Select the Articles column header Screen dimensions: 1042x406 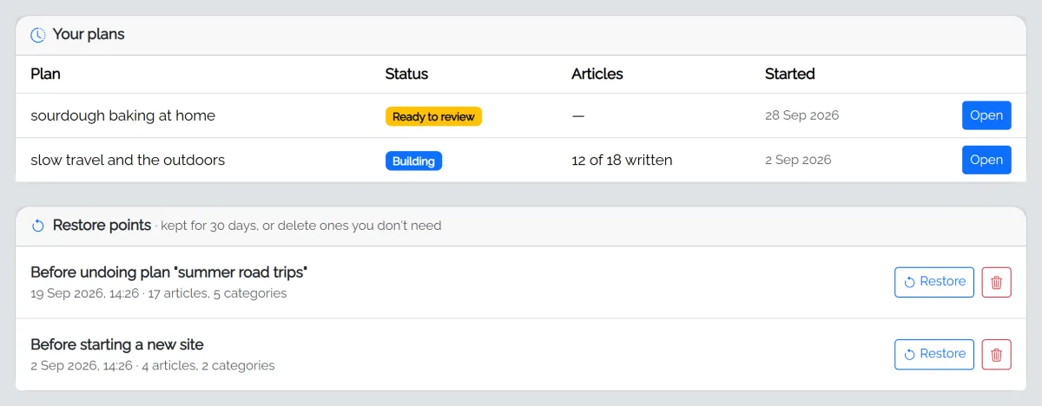pyautogui.click(x=597, y=74)
